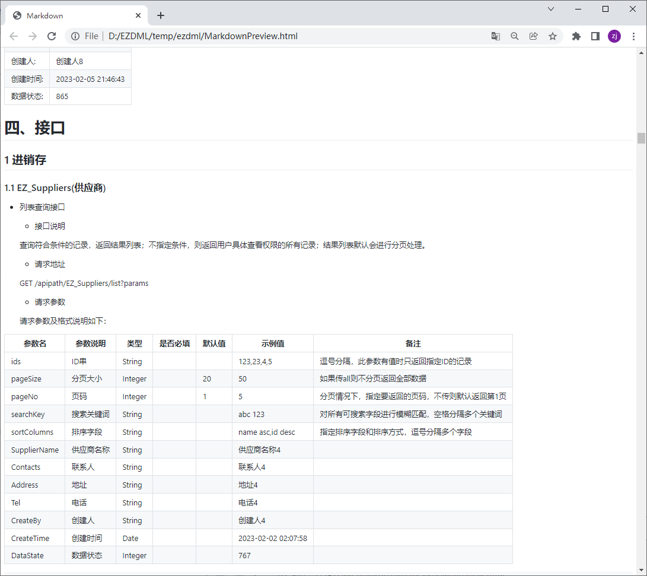Click the 1.1 EZ_Suppliers(供应商) heading

coord(55,188)
